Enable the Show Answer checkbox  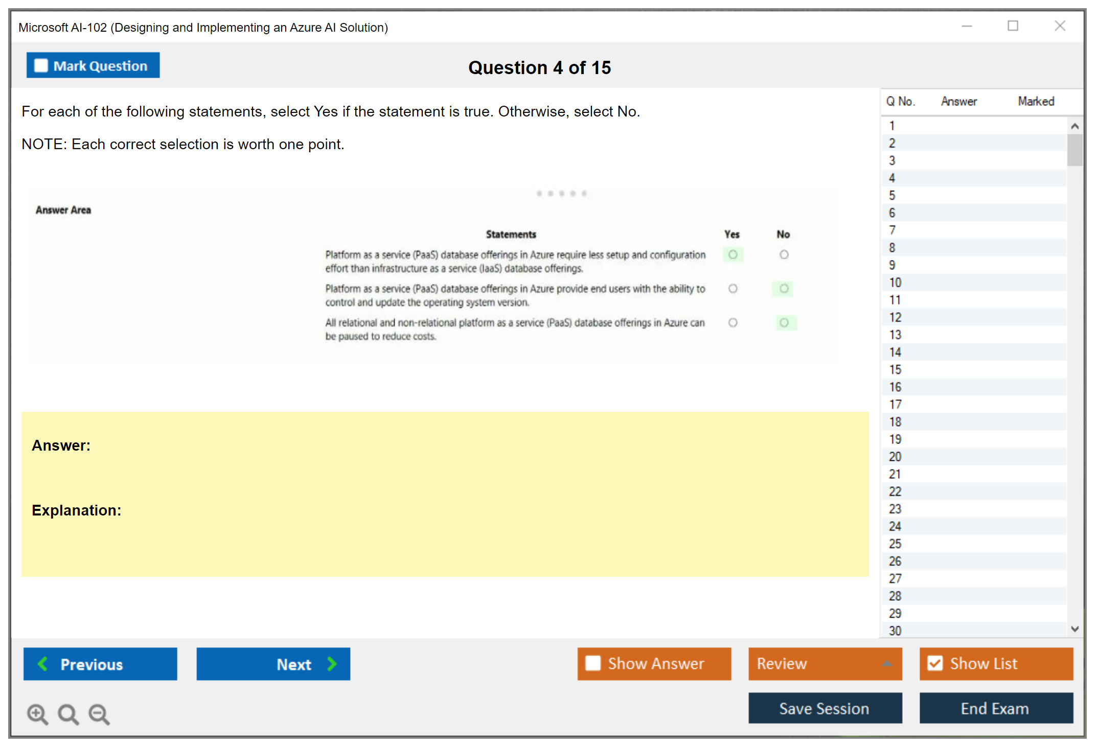(x=593, y=663)
